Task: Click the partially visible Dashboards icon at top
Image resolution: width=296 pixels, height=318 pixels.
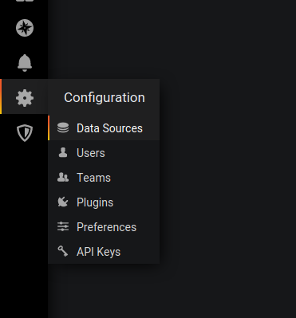Action: 25,1
